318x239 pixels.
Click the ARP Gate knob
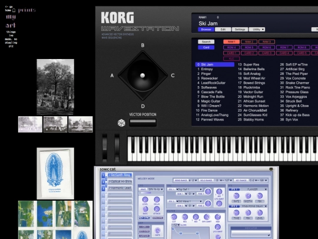[157, 231]
